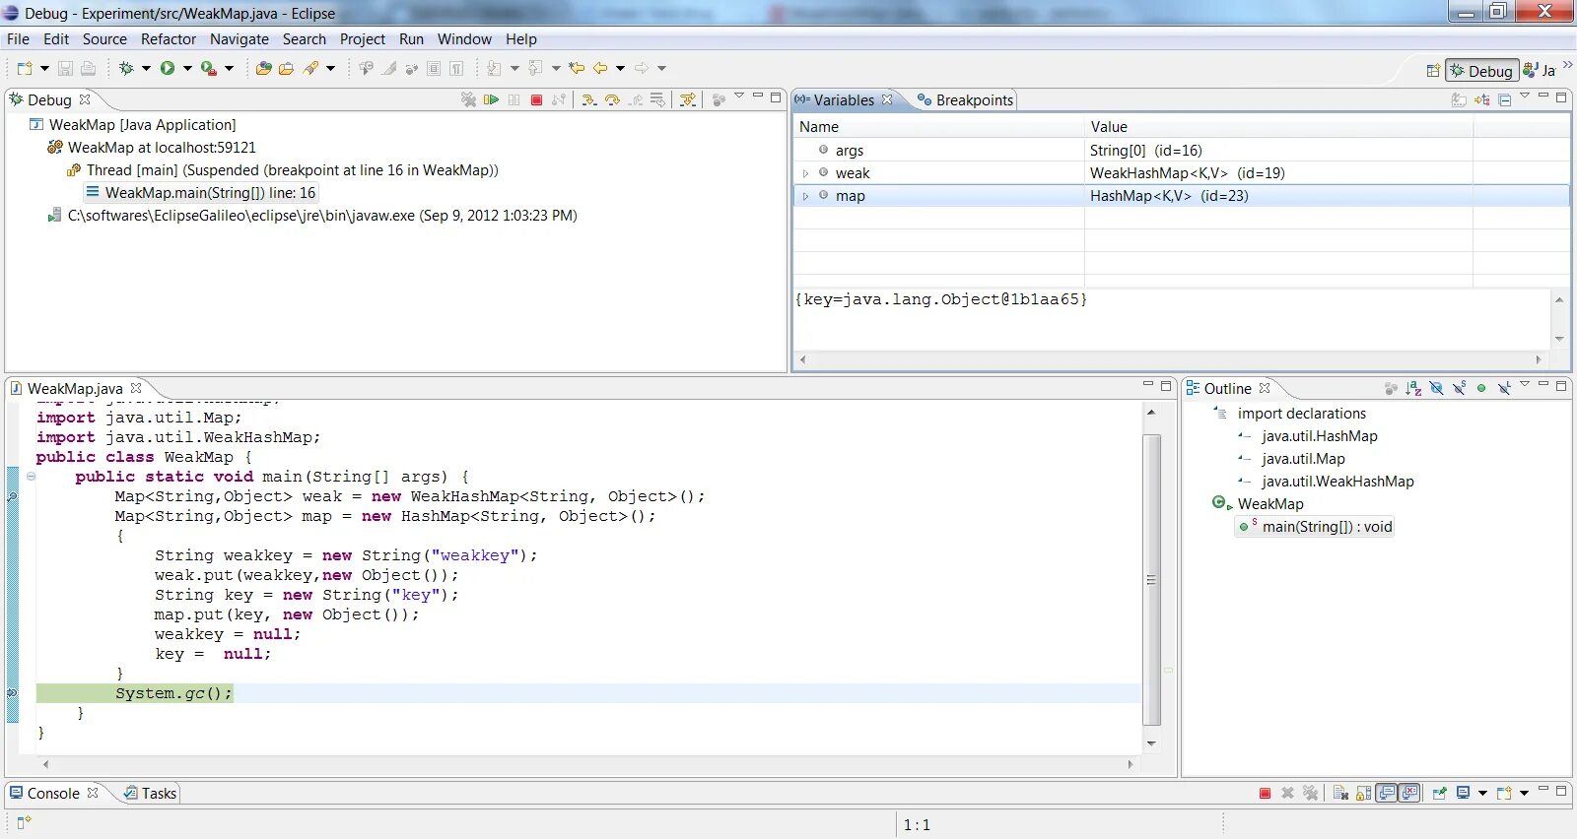Screen dimensions: 1577x839
Task: Expand the map variable row
Action: (x=805, y=196)
